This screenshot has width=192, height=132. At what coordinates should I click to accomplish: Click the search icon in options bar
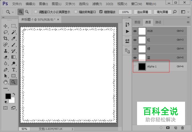(175, 12)
